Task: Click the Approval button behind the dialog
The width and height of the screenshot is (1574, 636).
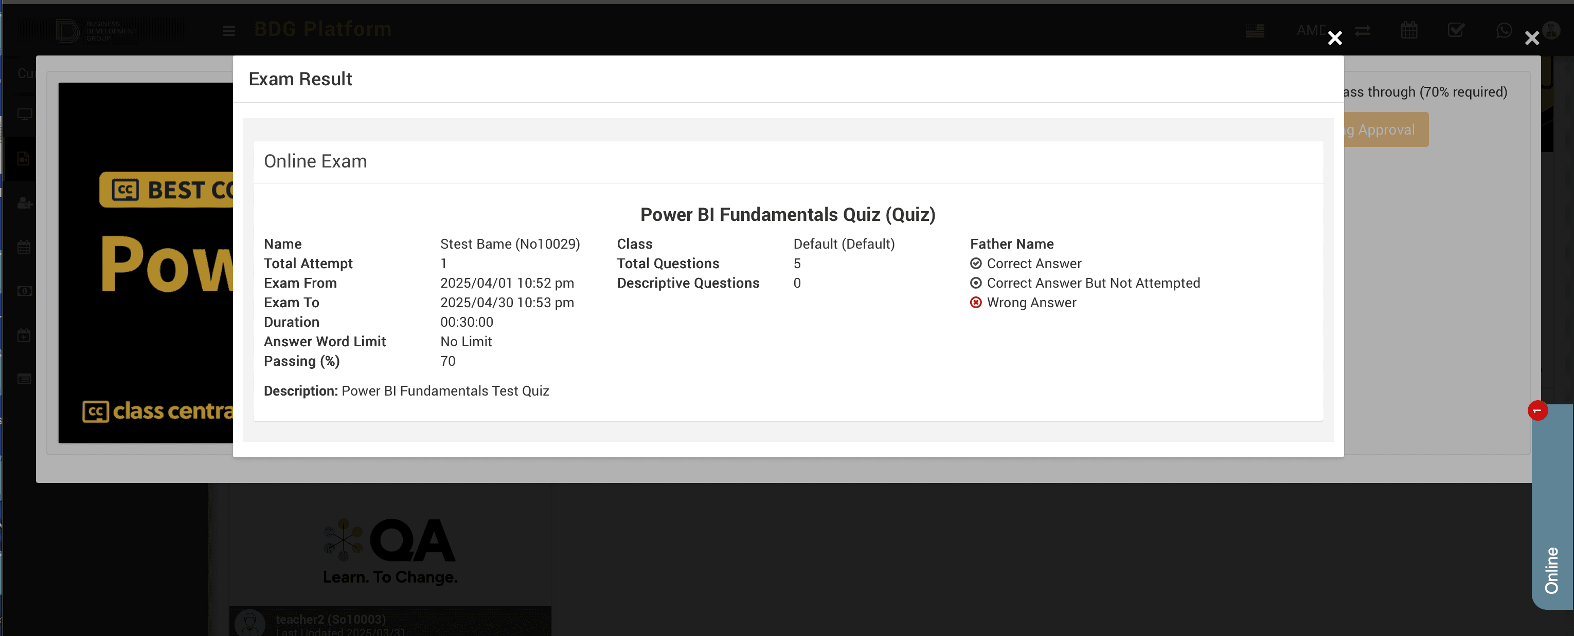Action: 1386,129
